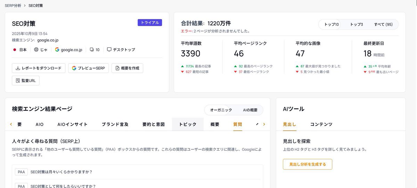The width and height of the screenshot is (417, 188).
Task: Open the トピック tab
Action: click(188, 124)
